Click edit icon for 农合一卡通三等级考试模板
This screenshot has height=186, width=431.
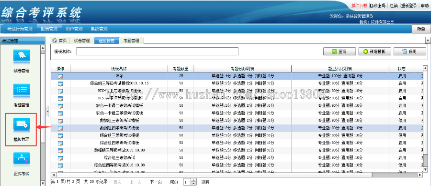coord(60,114)
